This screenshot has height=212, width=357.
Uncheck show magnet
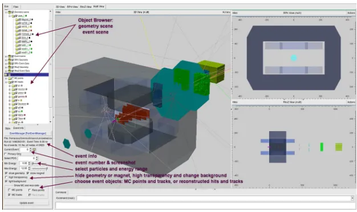pyautogui.click(x=28, y=173)
